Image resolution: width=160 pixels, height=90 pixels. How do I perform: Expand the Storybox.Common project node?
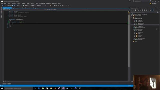[133, 28]
